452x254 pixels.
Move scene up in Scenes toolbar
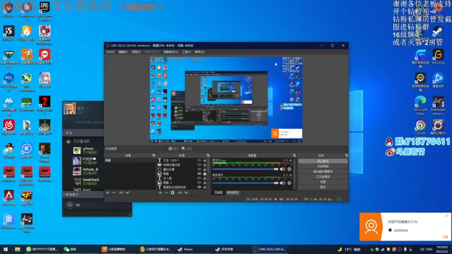pos(121,192)
